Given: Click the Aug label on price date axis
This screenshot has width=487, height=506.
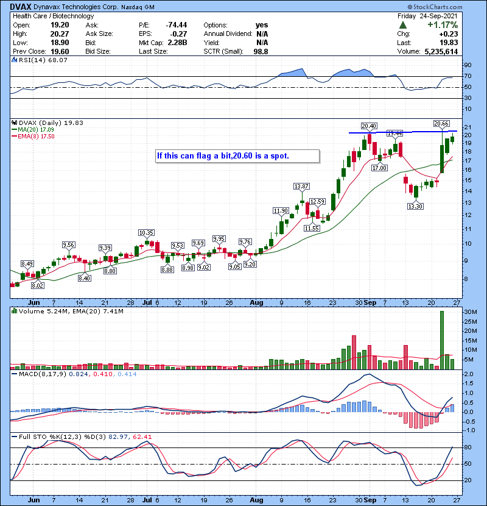Looking at the screenshot, I should click(256, 302).
